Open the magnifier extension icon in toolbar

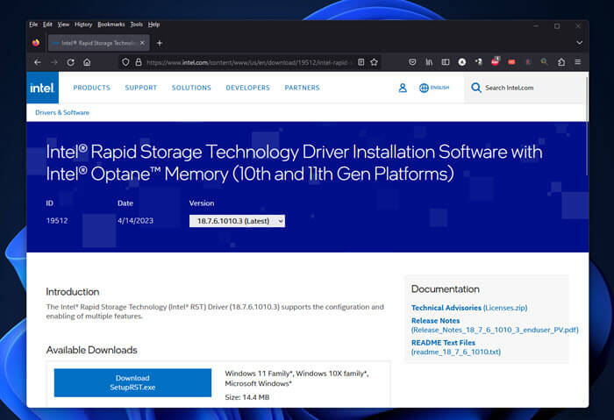point(545,62)
